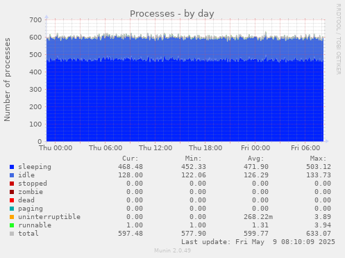Viewport: 345px width, 258px height.
Task: Click the 700 y-axis tick label
Action: pos(35,20)
